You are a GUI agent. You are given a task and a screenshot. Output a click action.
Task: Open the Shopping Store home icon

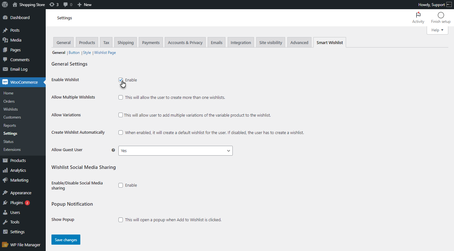click(x=15, y=5)
